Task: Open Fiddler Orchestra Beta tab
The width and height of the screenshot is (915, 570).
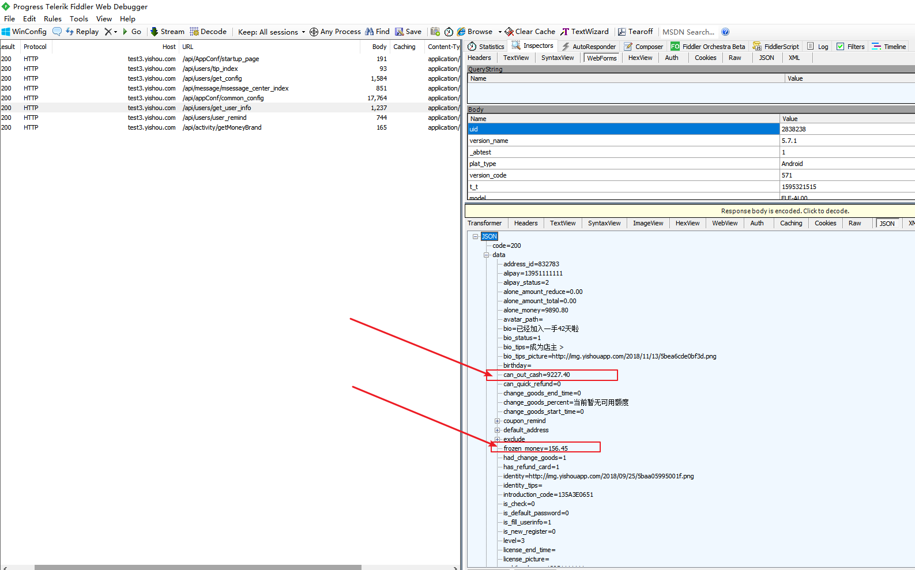Action: (x=708, y=47)
